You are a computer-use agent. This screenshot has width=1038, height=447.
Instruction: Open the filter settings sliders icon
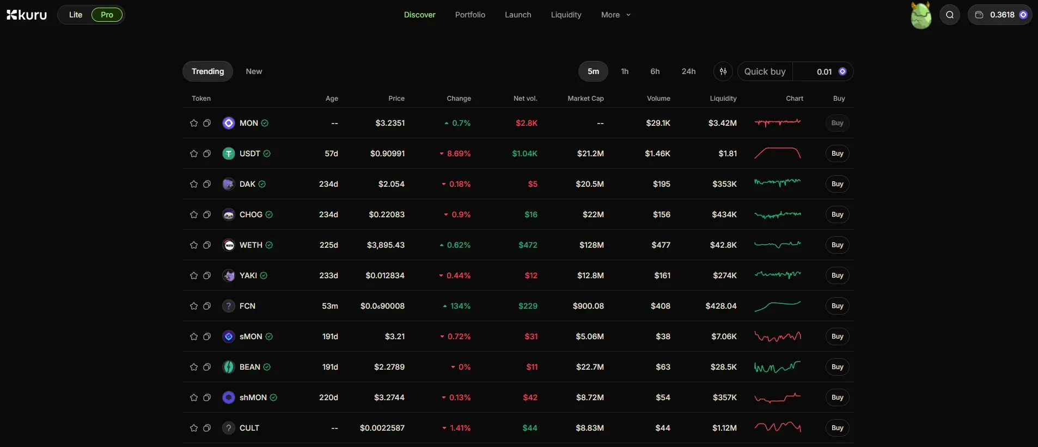[723, 71]
